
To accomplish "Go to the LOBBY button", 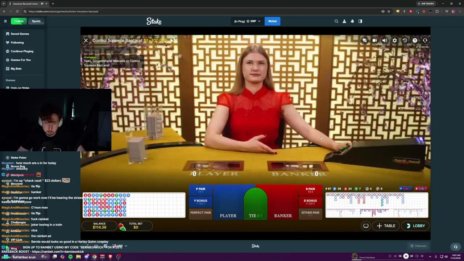I will (416, 226).
